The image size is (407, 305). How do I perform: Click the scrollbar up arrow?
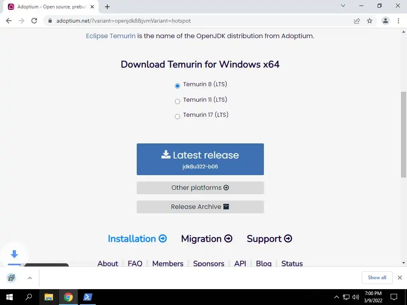(403, 32)
